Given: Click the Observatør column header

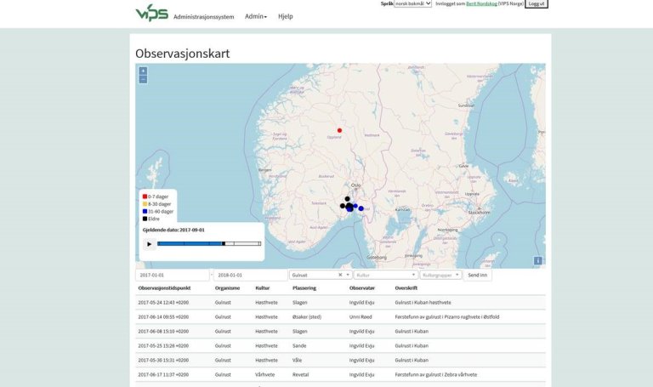Looking at the screenshot, I should 362,287.
